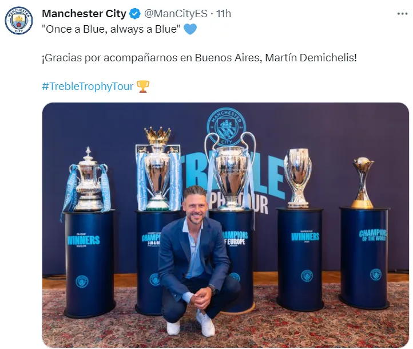Click the Manchester City display name
413x349 pixels.
point(84,14)
